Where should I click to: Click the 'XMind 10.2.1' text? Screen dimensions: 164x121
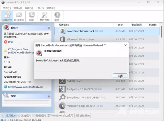(x=74, y=81)
